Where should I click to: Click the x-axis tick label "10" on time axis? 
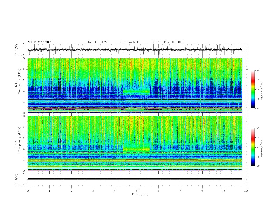[x=246, y=191]
